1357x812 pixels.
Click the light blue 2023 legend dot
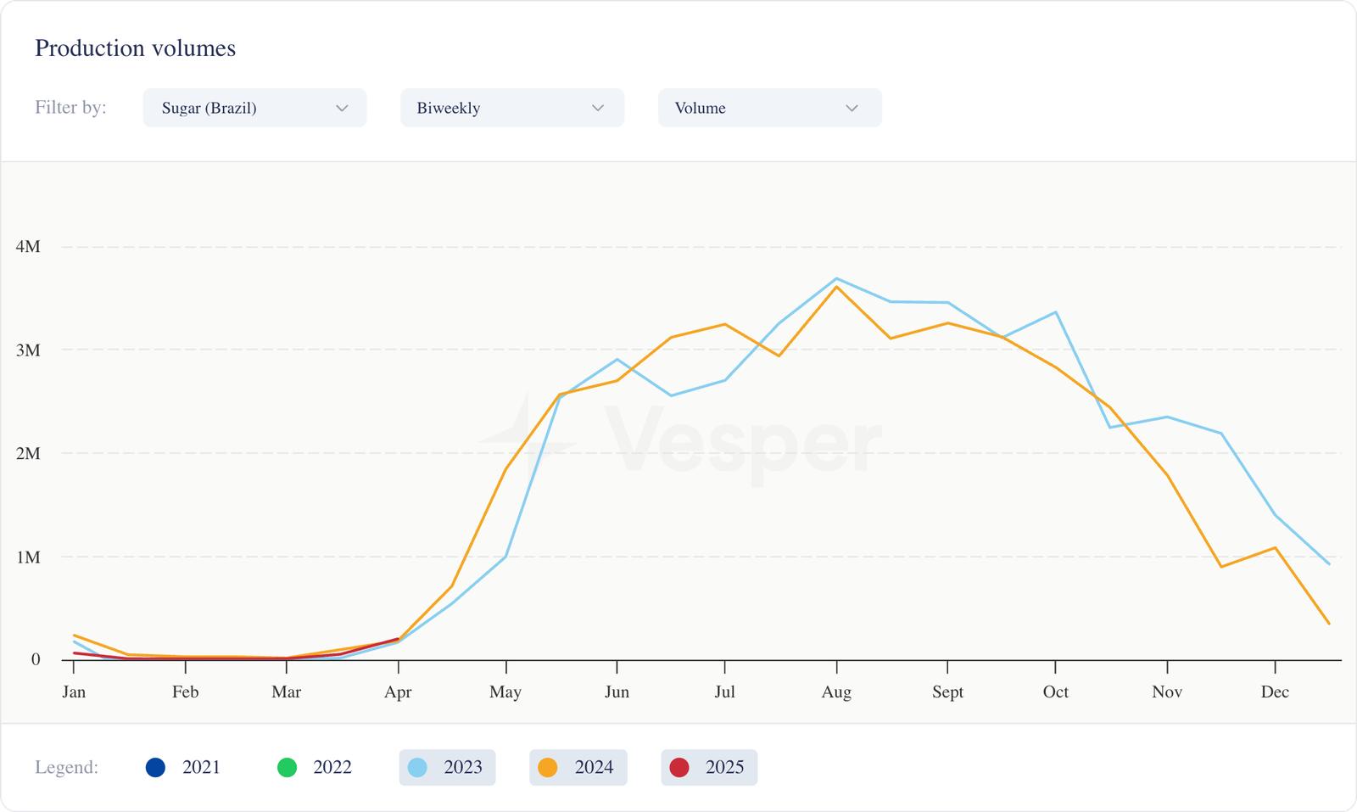click(x=417, y=767)
